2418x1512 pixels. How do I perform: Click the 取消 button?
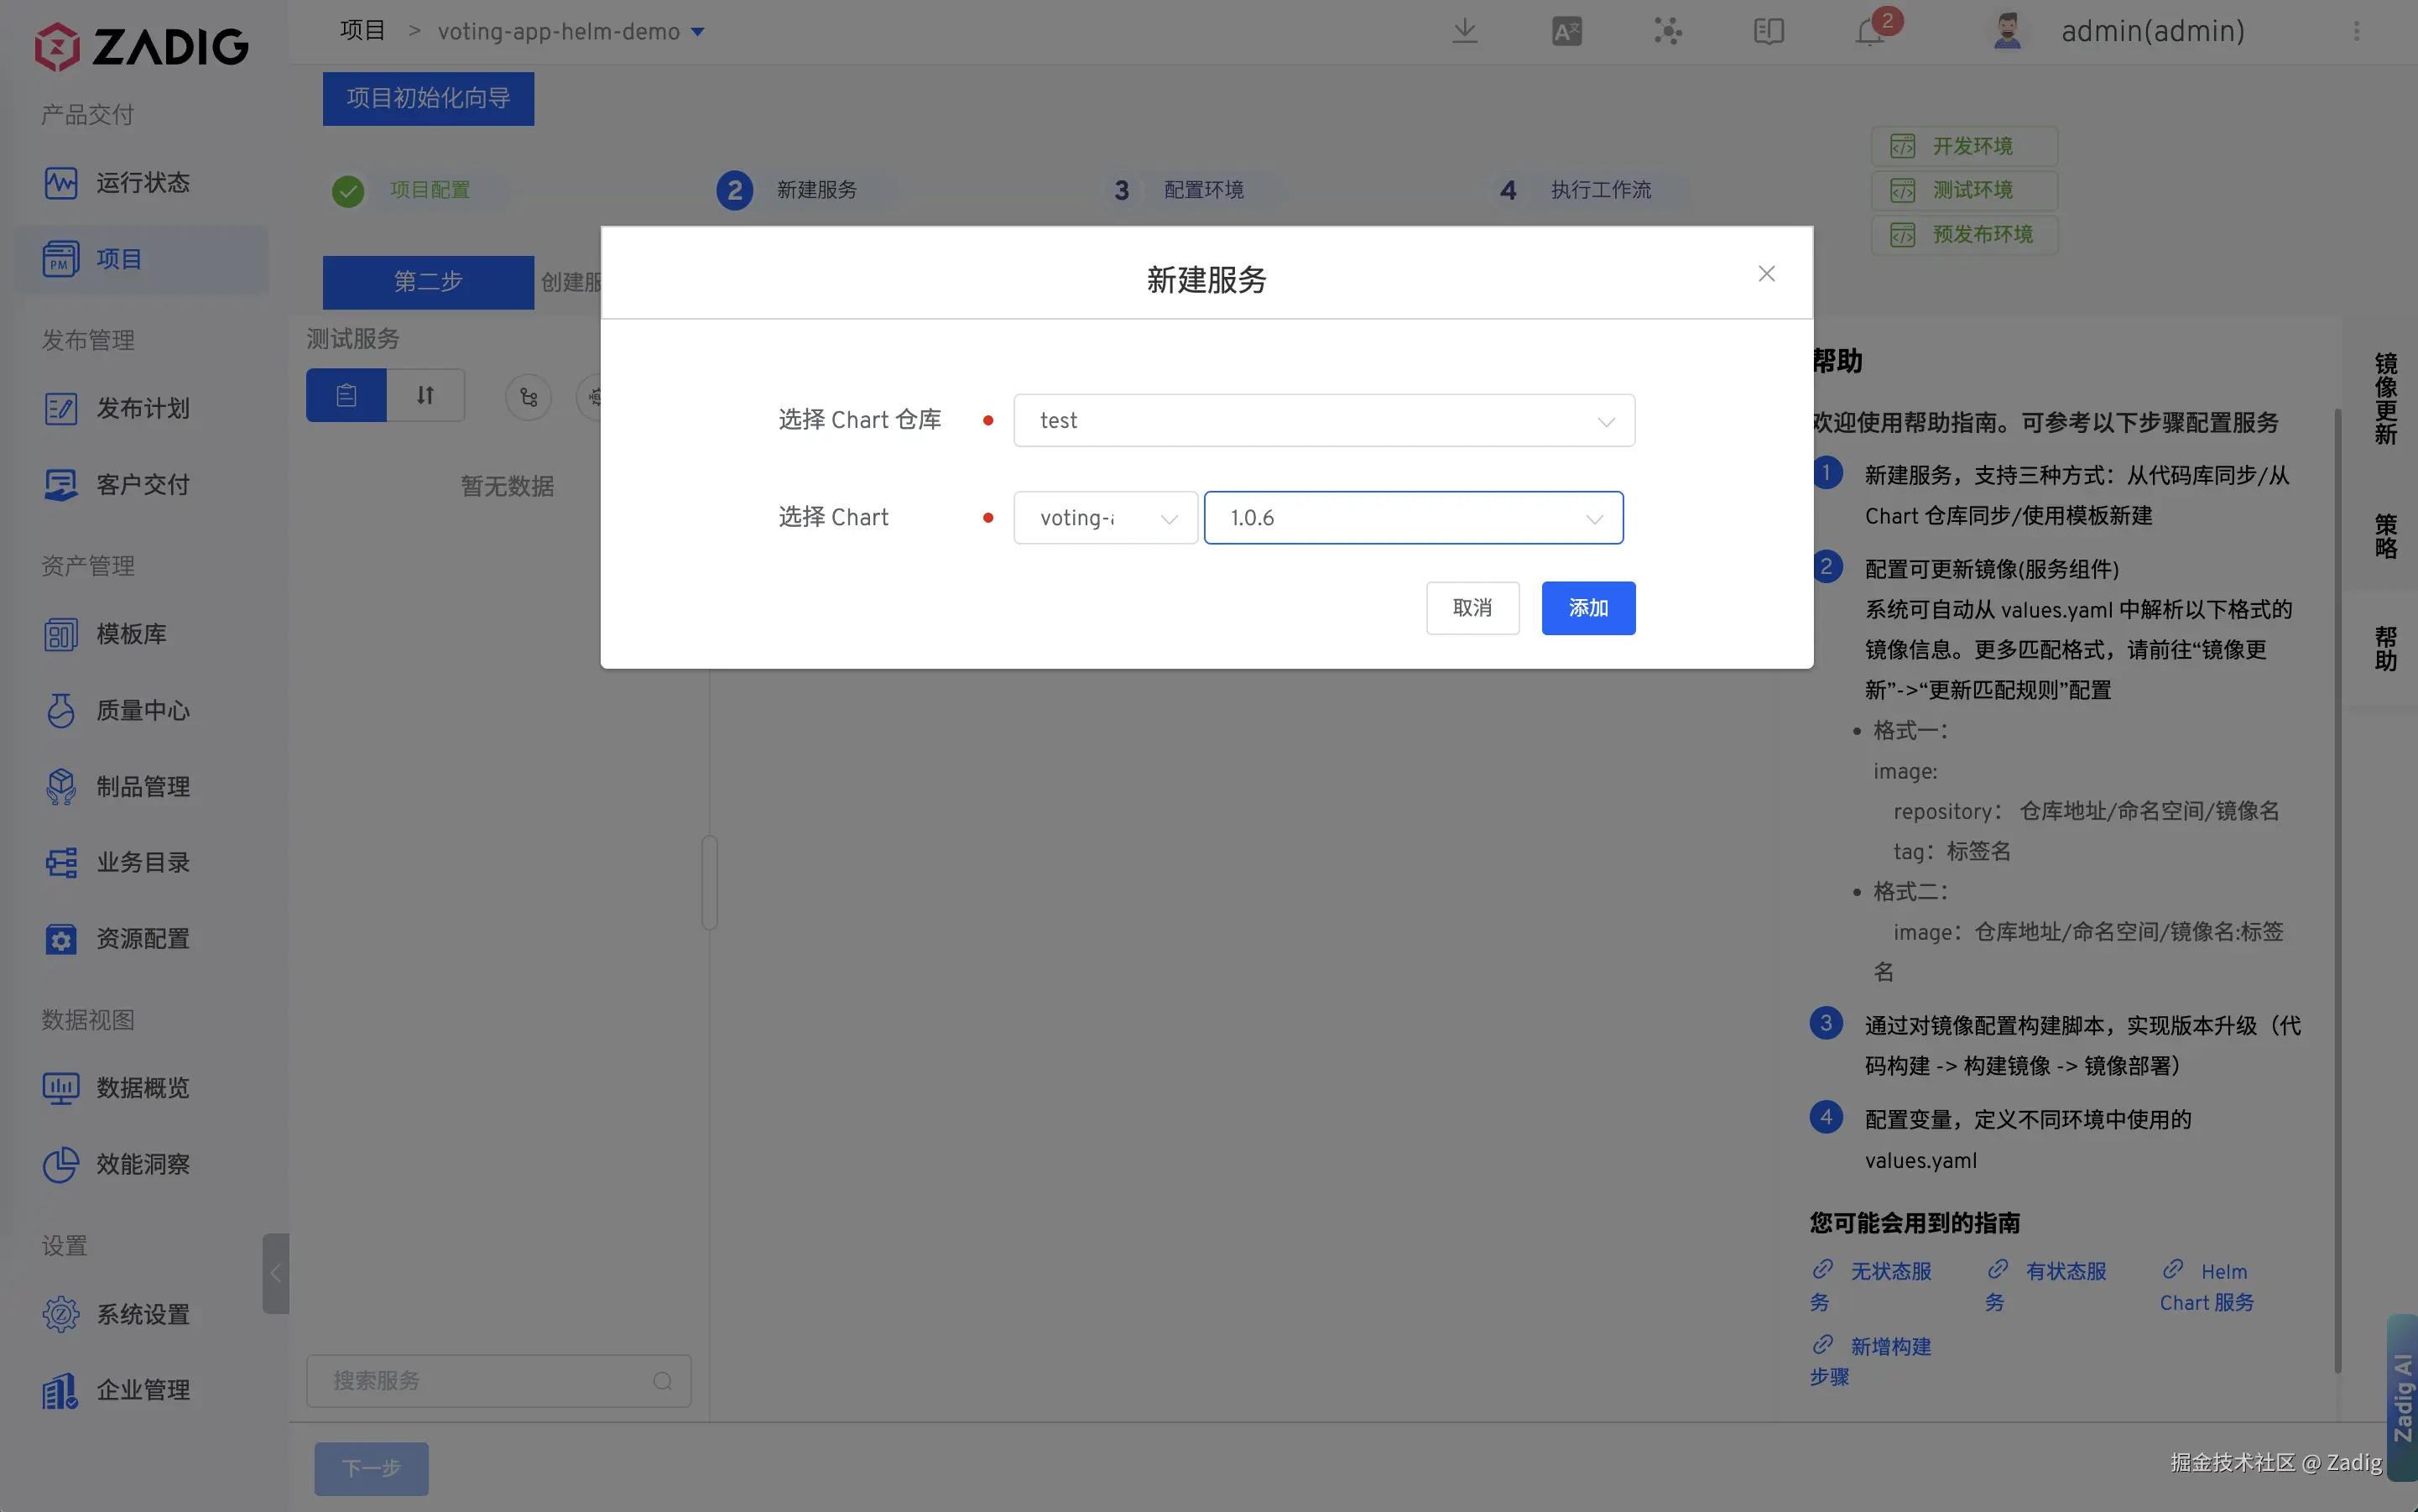click(x=1472, y=608)
